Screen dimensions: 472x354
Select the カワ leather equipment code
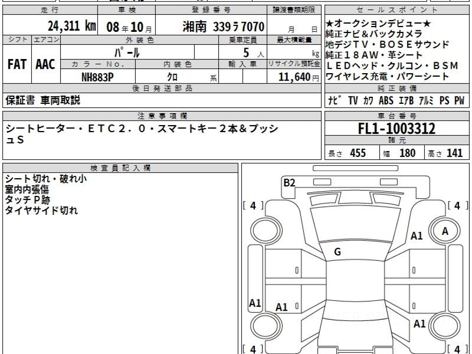(x=369, y=101)
